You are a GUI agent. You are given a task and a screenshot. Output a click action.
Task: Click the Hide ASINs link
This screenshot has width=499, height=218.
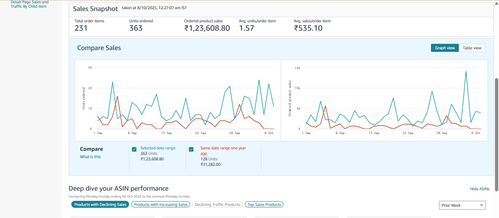tap(480, 189)
